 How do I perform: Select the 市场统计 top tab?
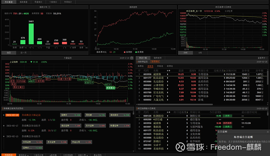click(x=68, y=2)
